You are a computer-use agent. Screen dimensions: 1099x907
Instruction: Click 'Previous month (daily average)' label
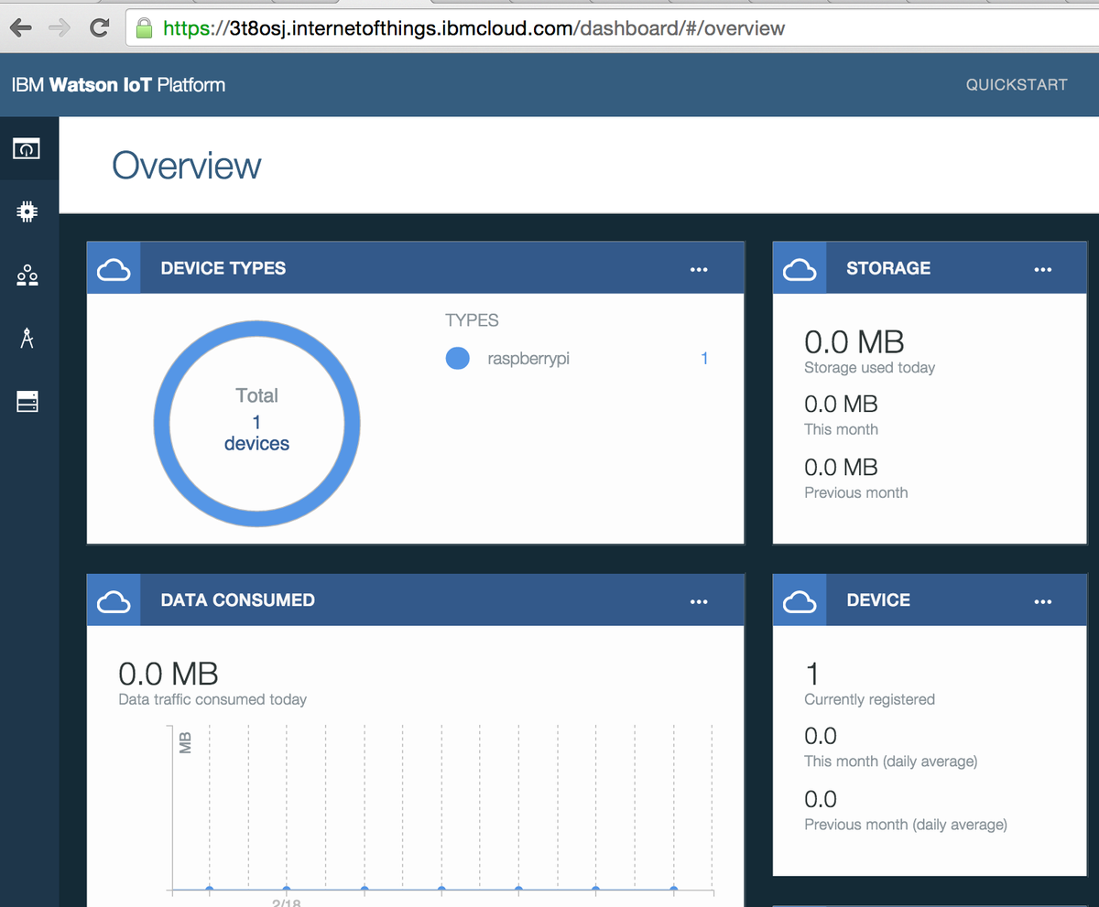(x=906, y=825)
